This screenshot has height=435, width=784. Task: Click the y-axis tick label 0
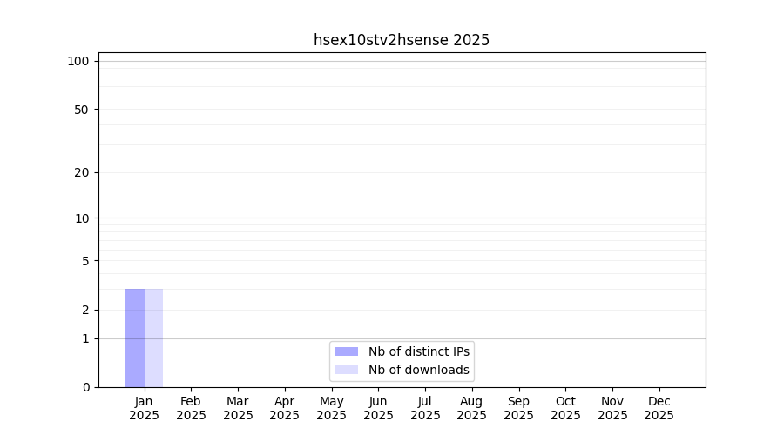click(x=85, y=387)
